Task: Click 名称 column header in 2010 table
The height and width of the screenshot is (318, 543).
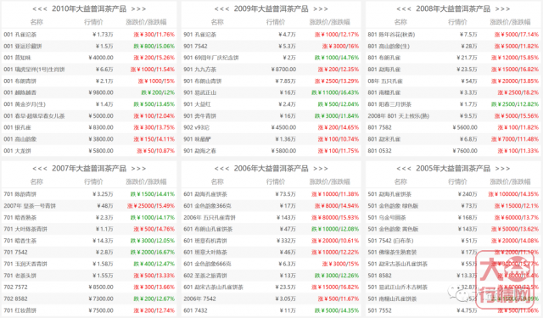Action: point(36,22)
